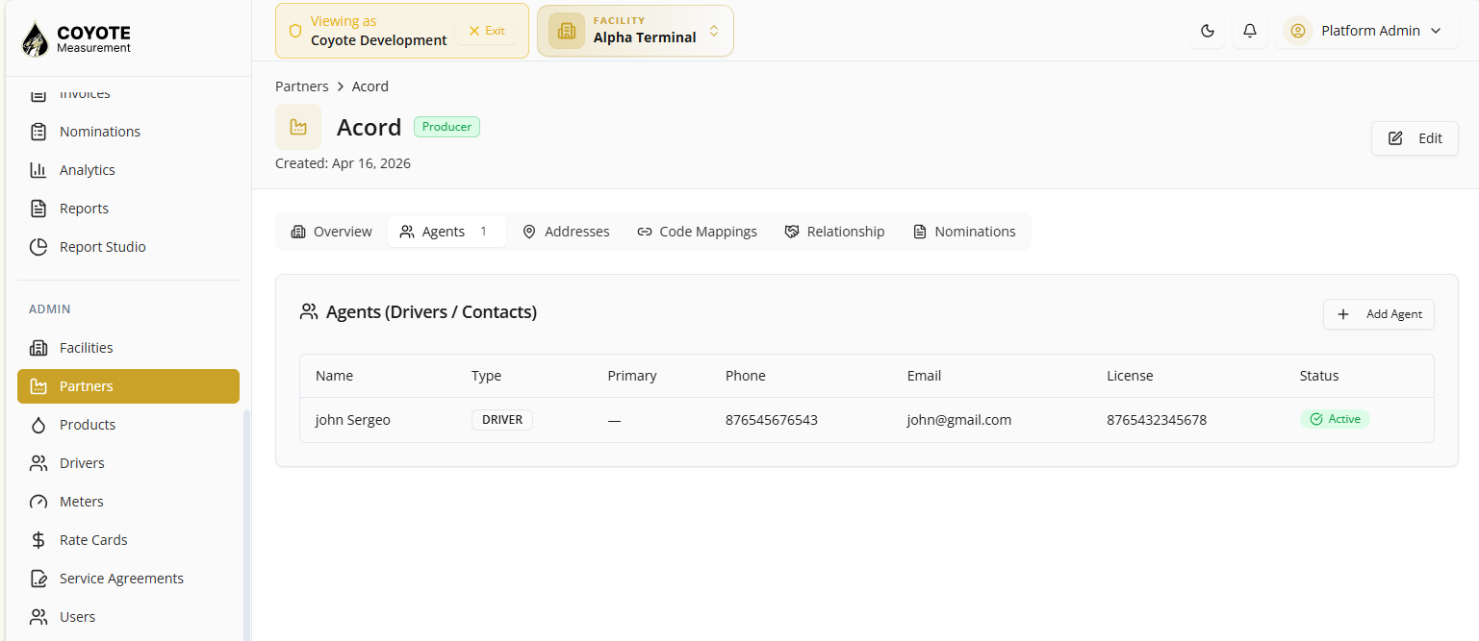This screenshot has height=641, width=1479.
Task: Switch to the Overview tab
Action: [332, 232]
